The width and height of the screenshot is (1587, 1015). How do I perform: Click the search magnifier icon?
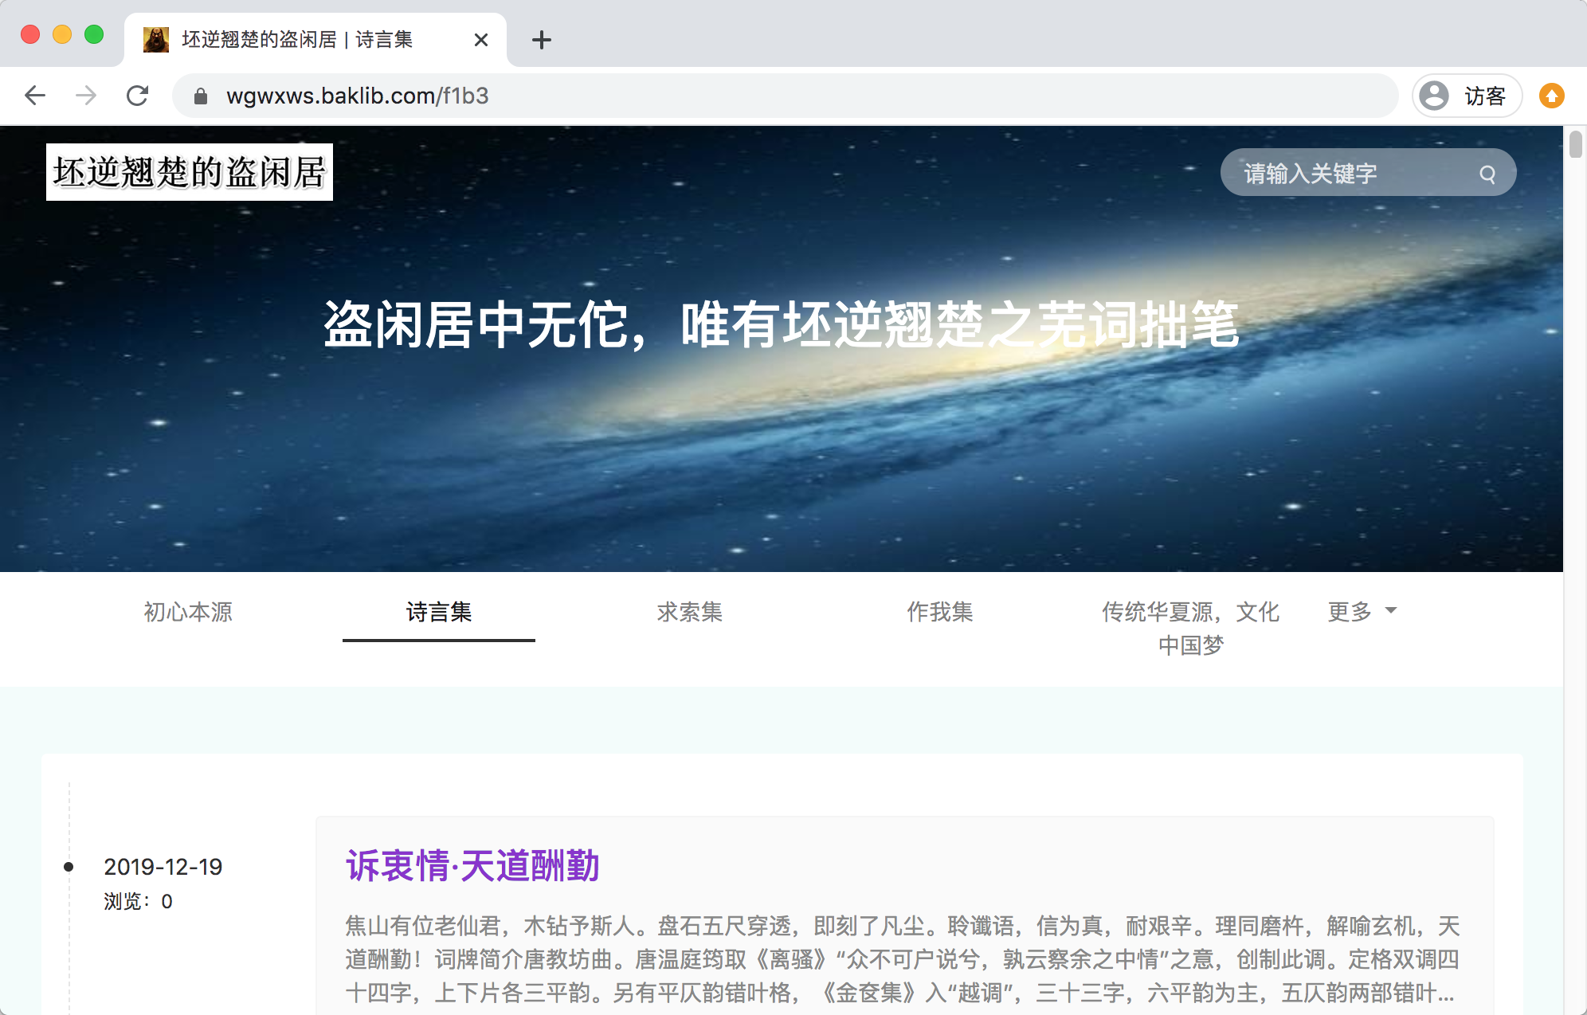[1487, 174]
